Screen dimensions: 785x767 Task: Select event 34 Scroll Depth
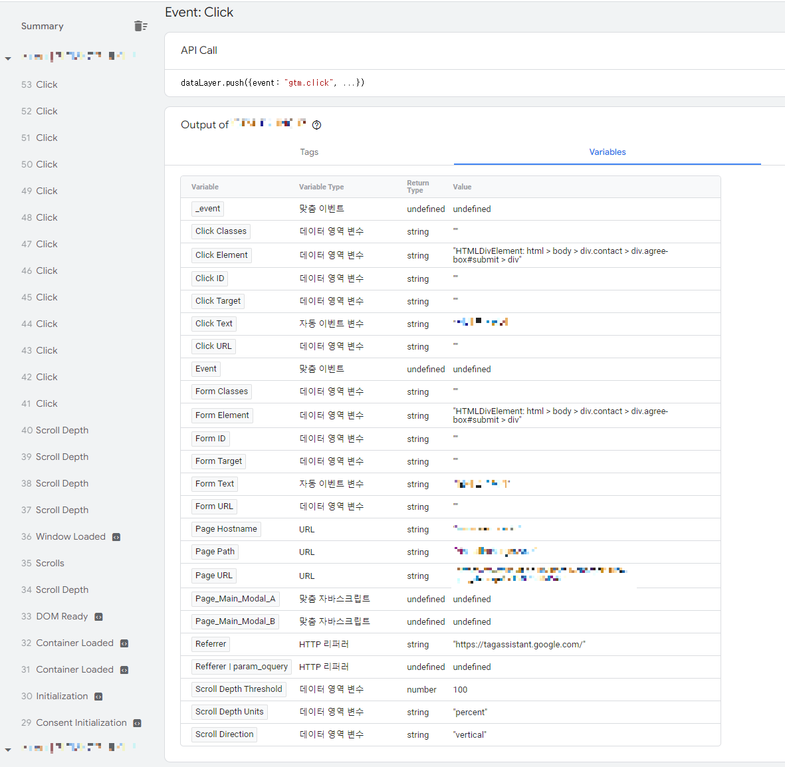point(55,590)
